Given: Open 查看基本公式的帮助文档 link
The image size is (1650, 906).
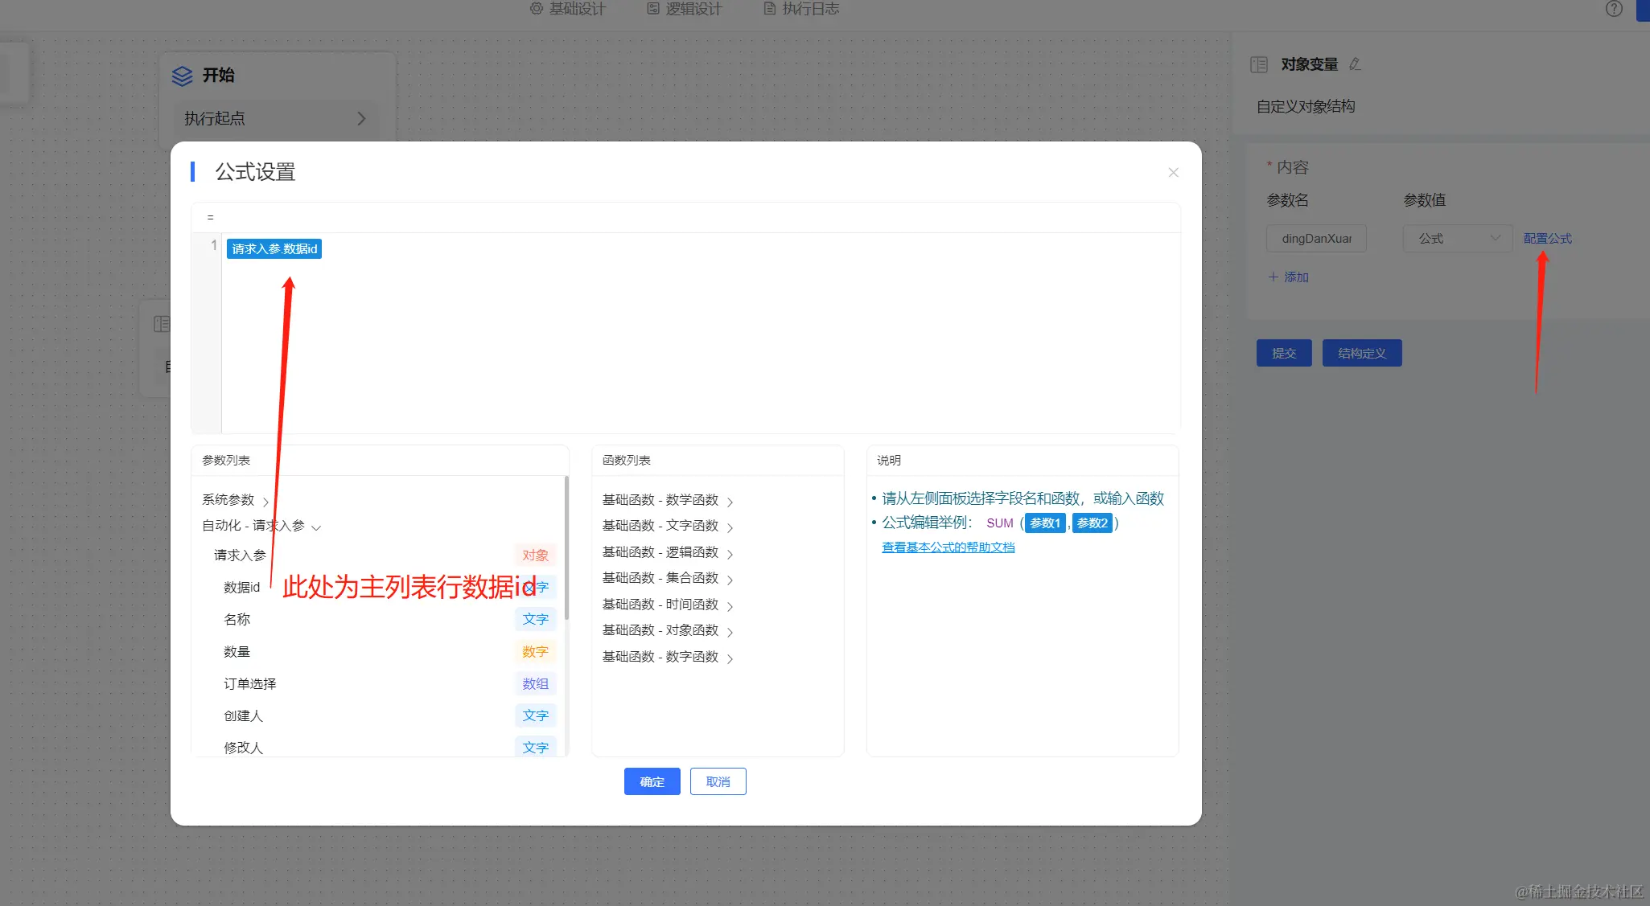Looking at the screenshot, I should [x=948, y=547].
